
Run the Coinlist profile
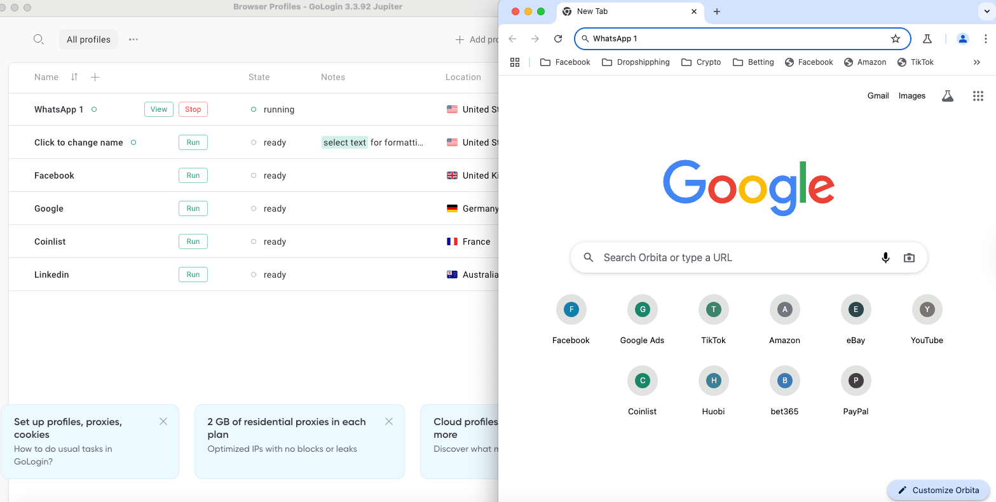pos(193,241)
